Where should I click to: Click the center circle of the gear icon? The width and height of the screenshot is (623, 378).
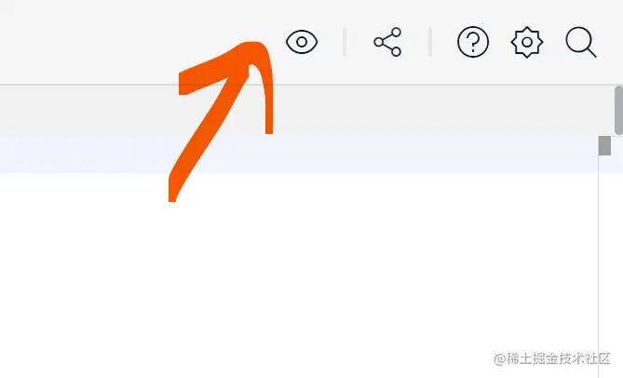coord(527,42)
